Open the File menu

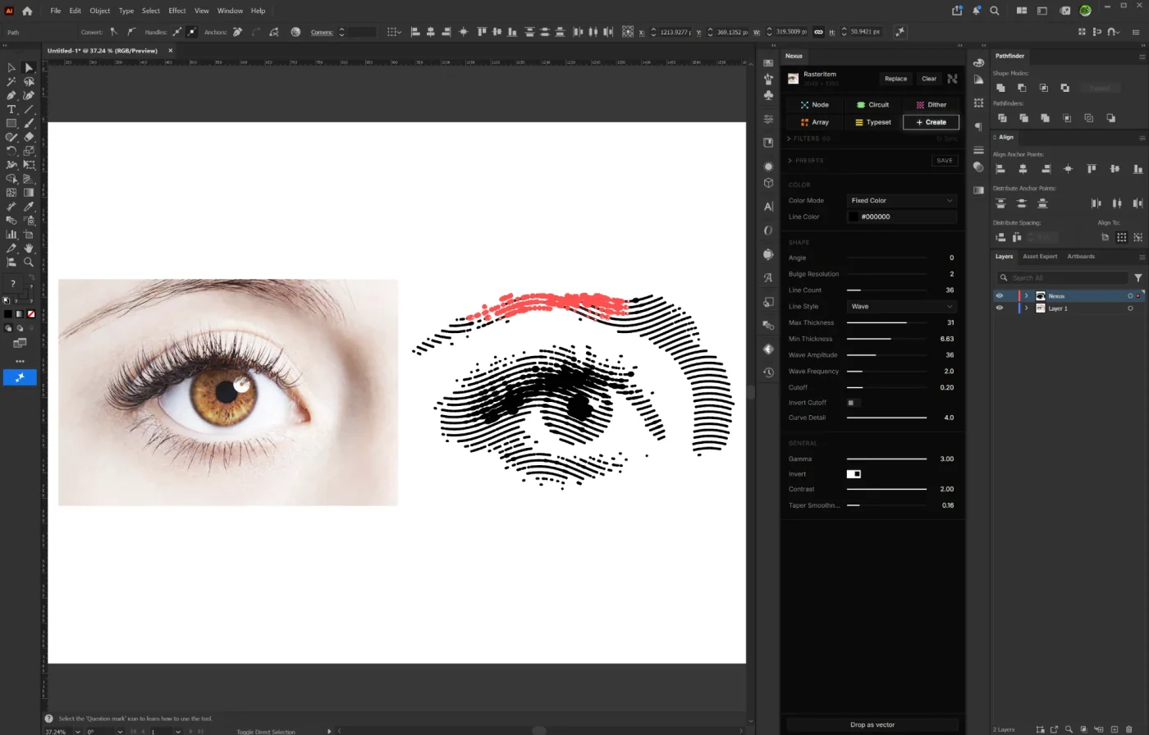pyautogui.click(x=55, y=11)
